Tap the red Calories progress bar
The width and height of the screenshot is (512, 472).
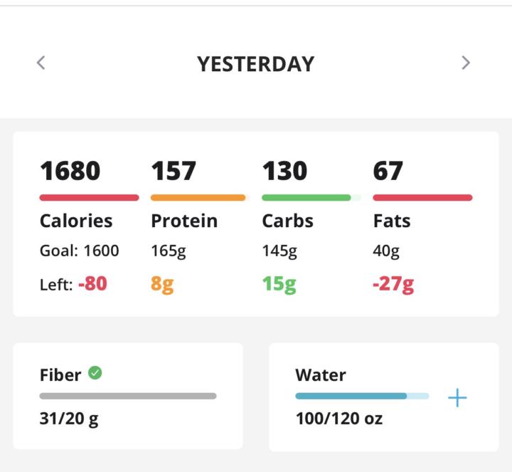[89, 197]
